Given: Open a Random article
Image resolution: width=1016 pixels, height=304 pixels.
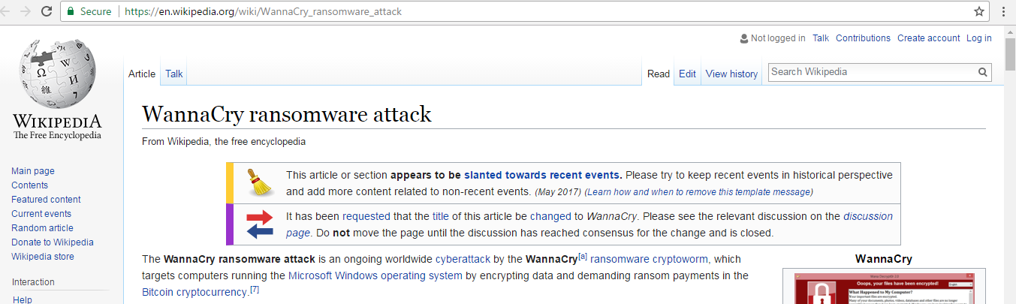Looking at the screenshot, I should [42, 228].
